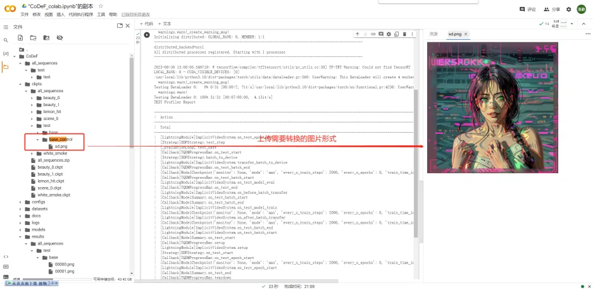Delete the current cell
The width and height of the screenshot is (593, 290).
404,34
